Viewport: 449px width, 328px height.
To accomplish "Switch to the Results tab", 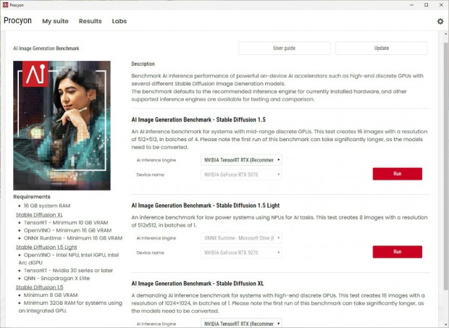I will [x=91, y=21].
